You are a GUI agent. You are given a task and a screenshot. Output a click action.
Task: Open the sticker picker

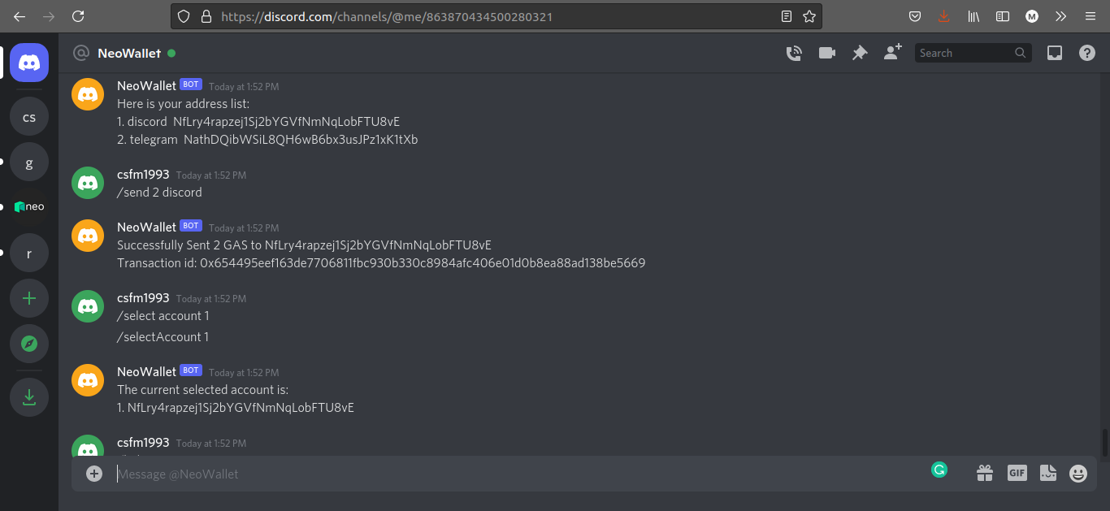tap(1048, 473)
